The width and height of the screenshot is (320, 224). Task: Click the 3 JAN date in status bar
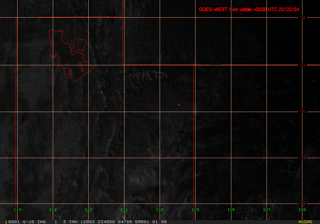[70, 222]
